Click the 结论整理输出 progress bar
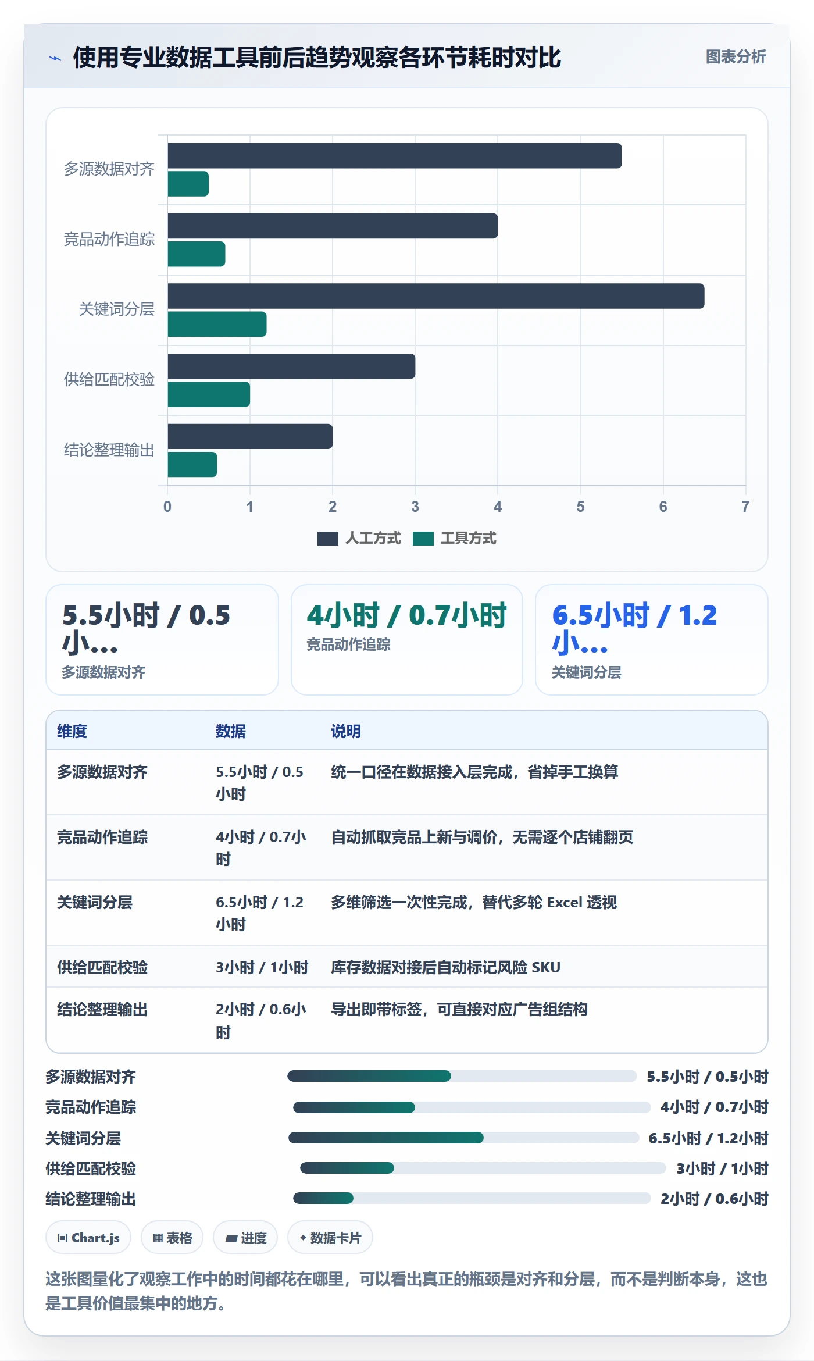Screen dimensions: 814x1361 [472, 1198]
